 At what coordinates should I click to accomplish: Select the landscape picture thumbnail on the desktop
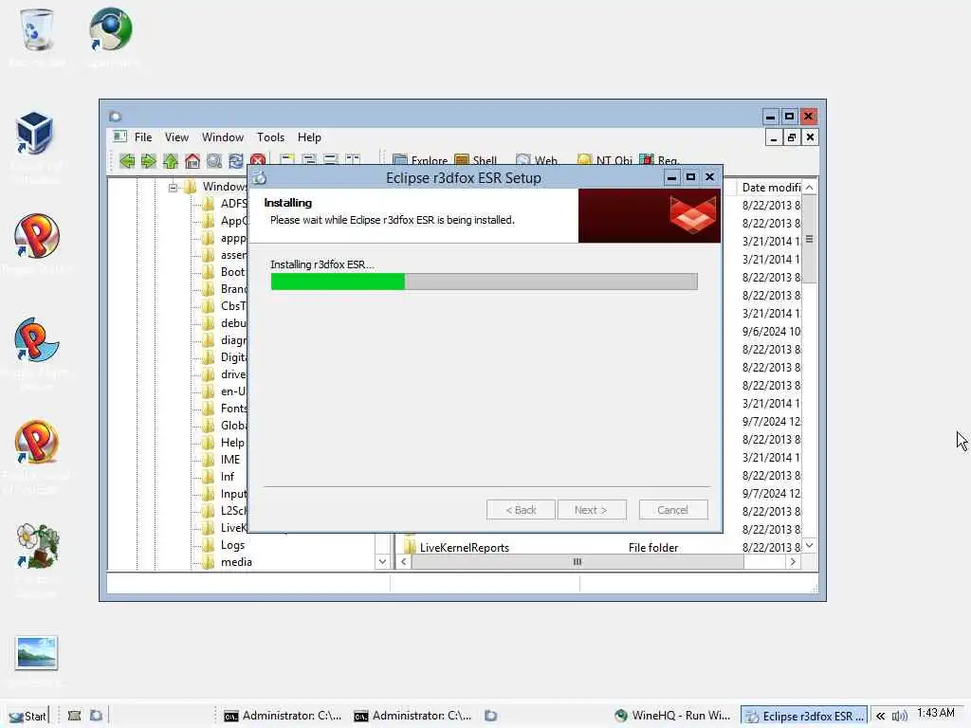click(x=37, y=652)
